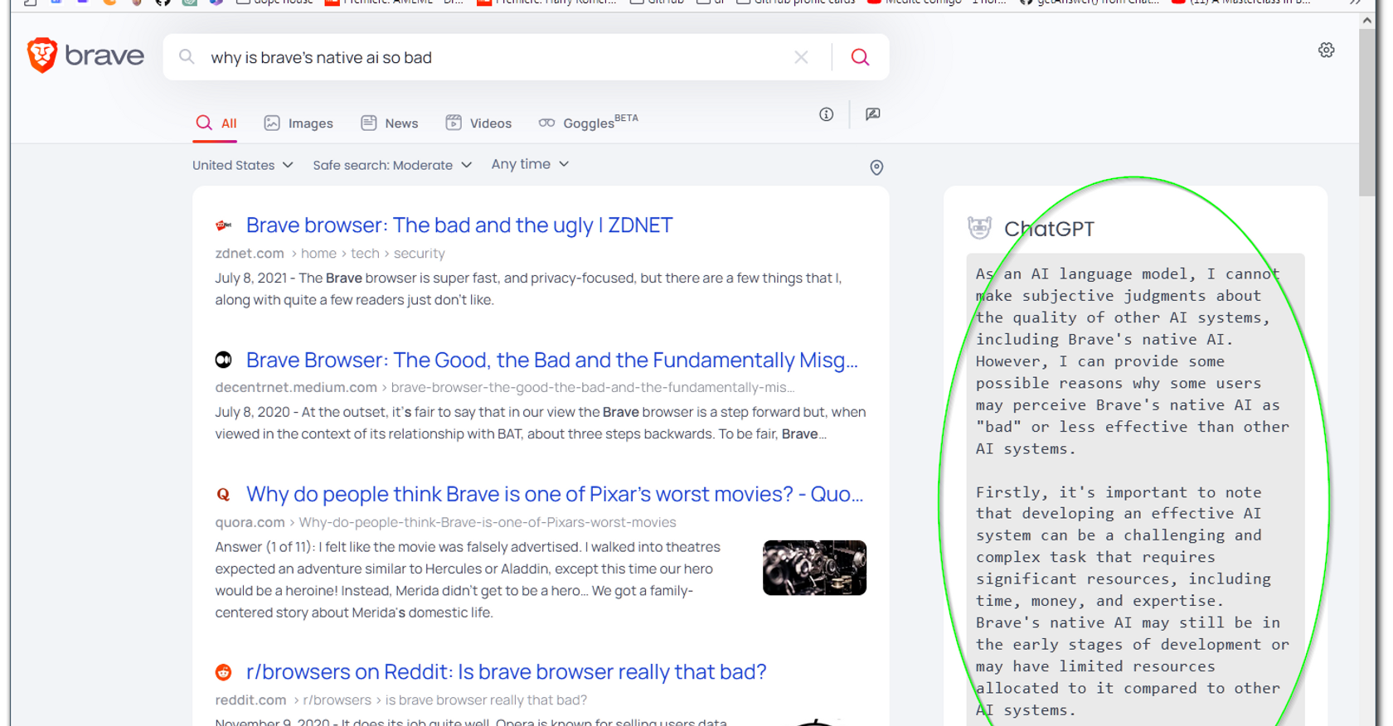Click the info circle icon
Screen dimensions: 1393x726
826,114
